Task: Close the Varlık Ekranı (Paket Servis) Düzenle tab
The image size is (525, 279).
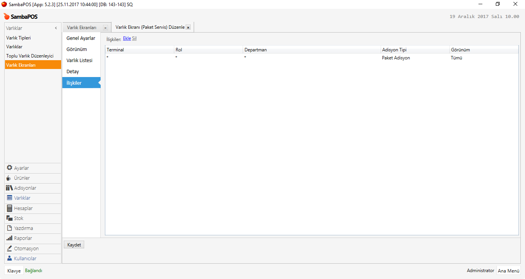Action: [x=188, y=28]
